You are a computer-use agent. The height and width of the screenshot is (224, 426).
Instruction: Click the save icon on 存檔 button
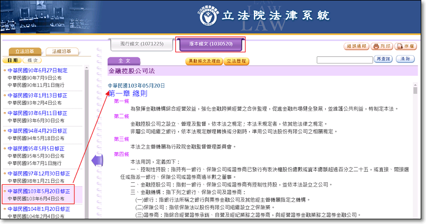click(401, 46)
